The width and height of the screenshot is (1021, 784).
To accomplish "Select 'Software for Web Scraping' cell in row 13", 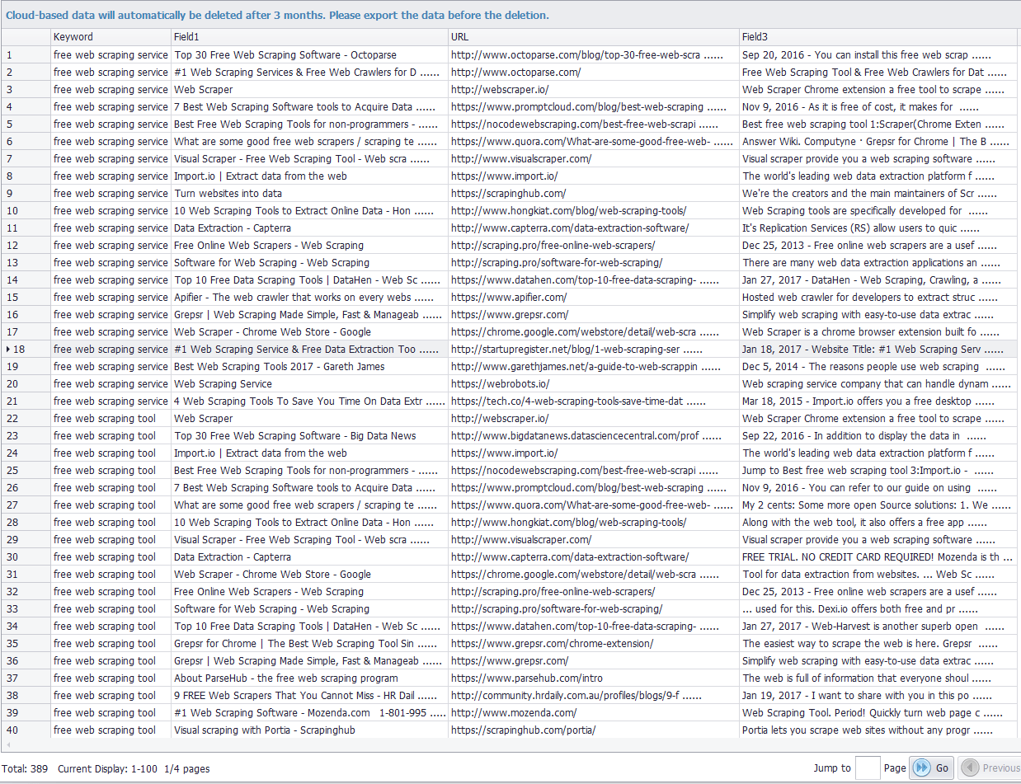I will point(309,263).
